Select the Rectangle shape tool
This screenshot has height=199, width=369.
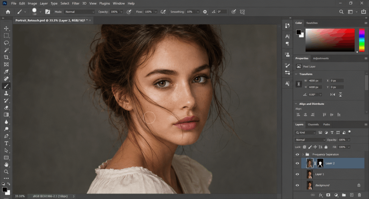[6, 158]
